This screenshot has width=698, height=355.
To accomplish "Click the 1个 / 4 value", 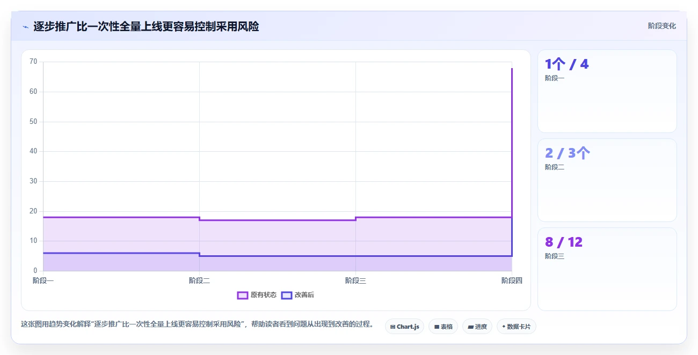I will [567, 64].
